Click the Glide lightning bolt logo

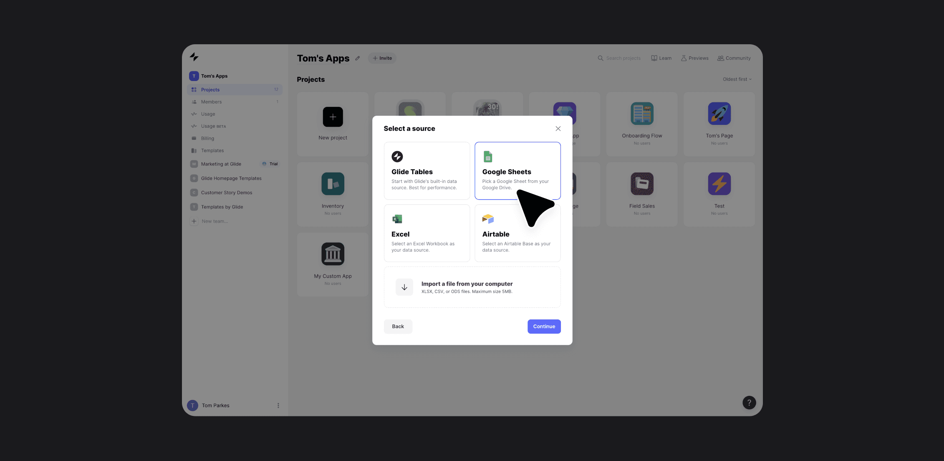tap(194, 57)
